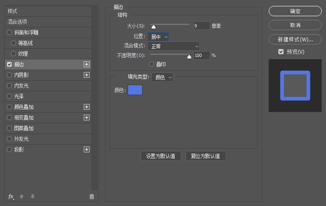The image size is (326, 206).
Task: Enable the 光泽 checkbox
Action: [x=9, y=96]
